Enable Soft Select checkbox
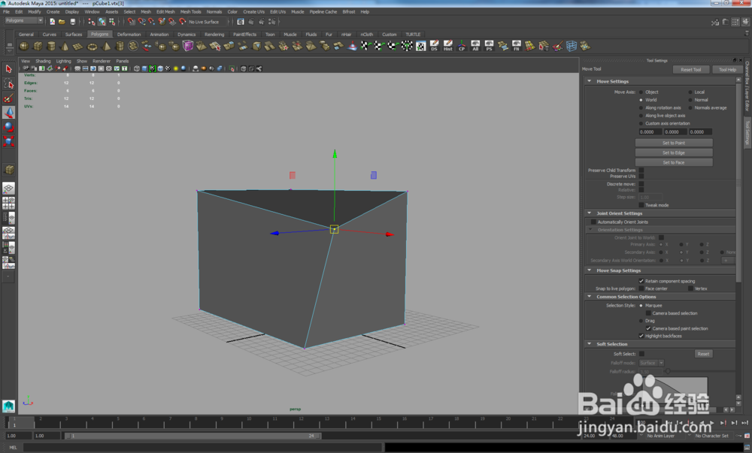Screen dimensions: 752x453 click(x=641, y=354)
